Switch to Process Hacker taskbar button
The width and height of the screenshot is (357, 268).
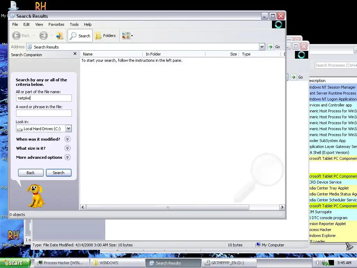[61, 263]
